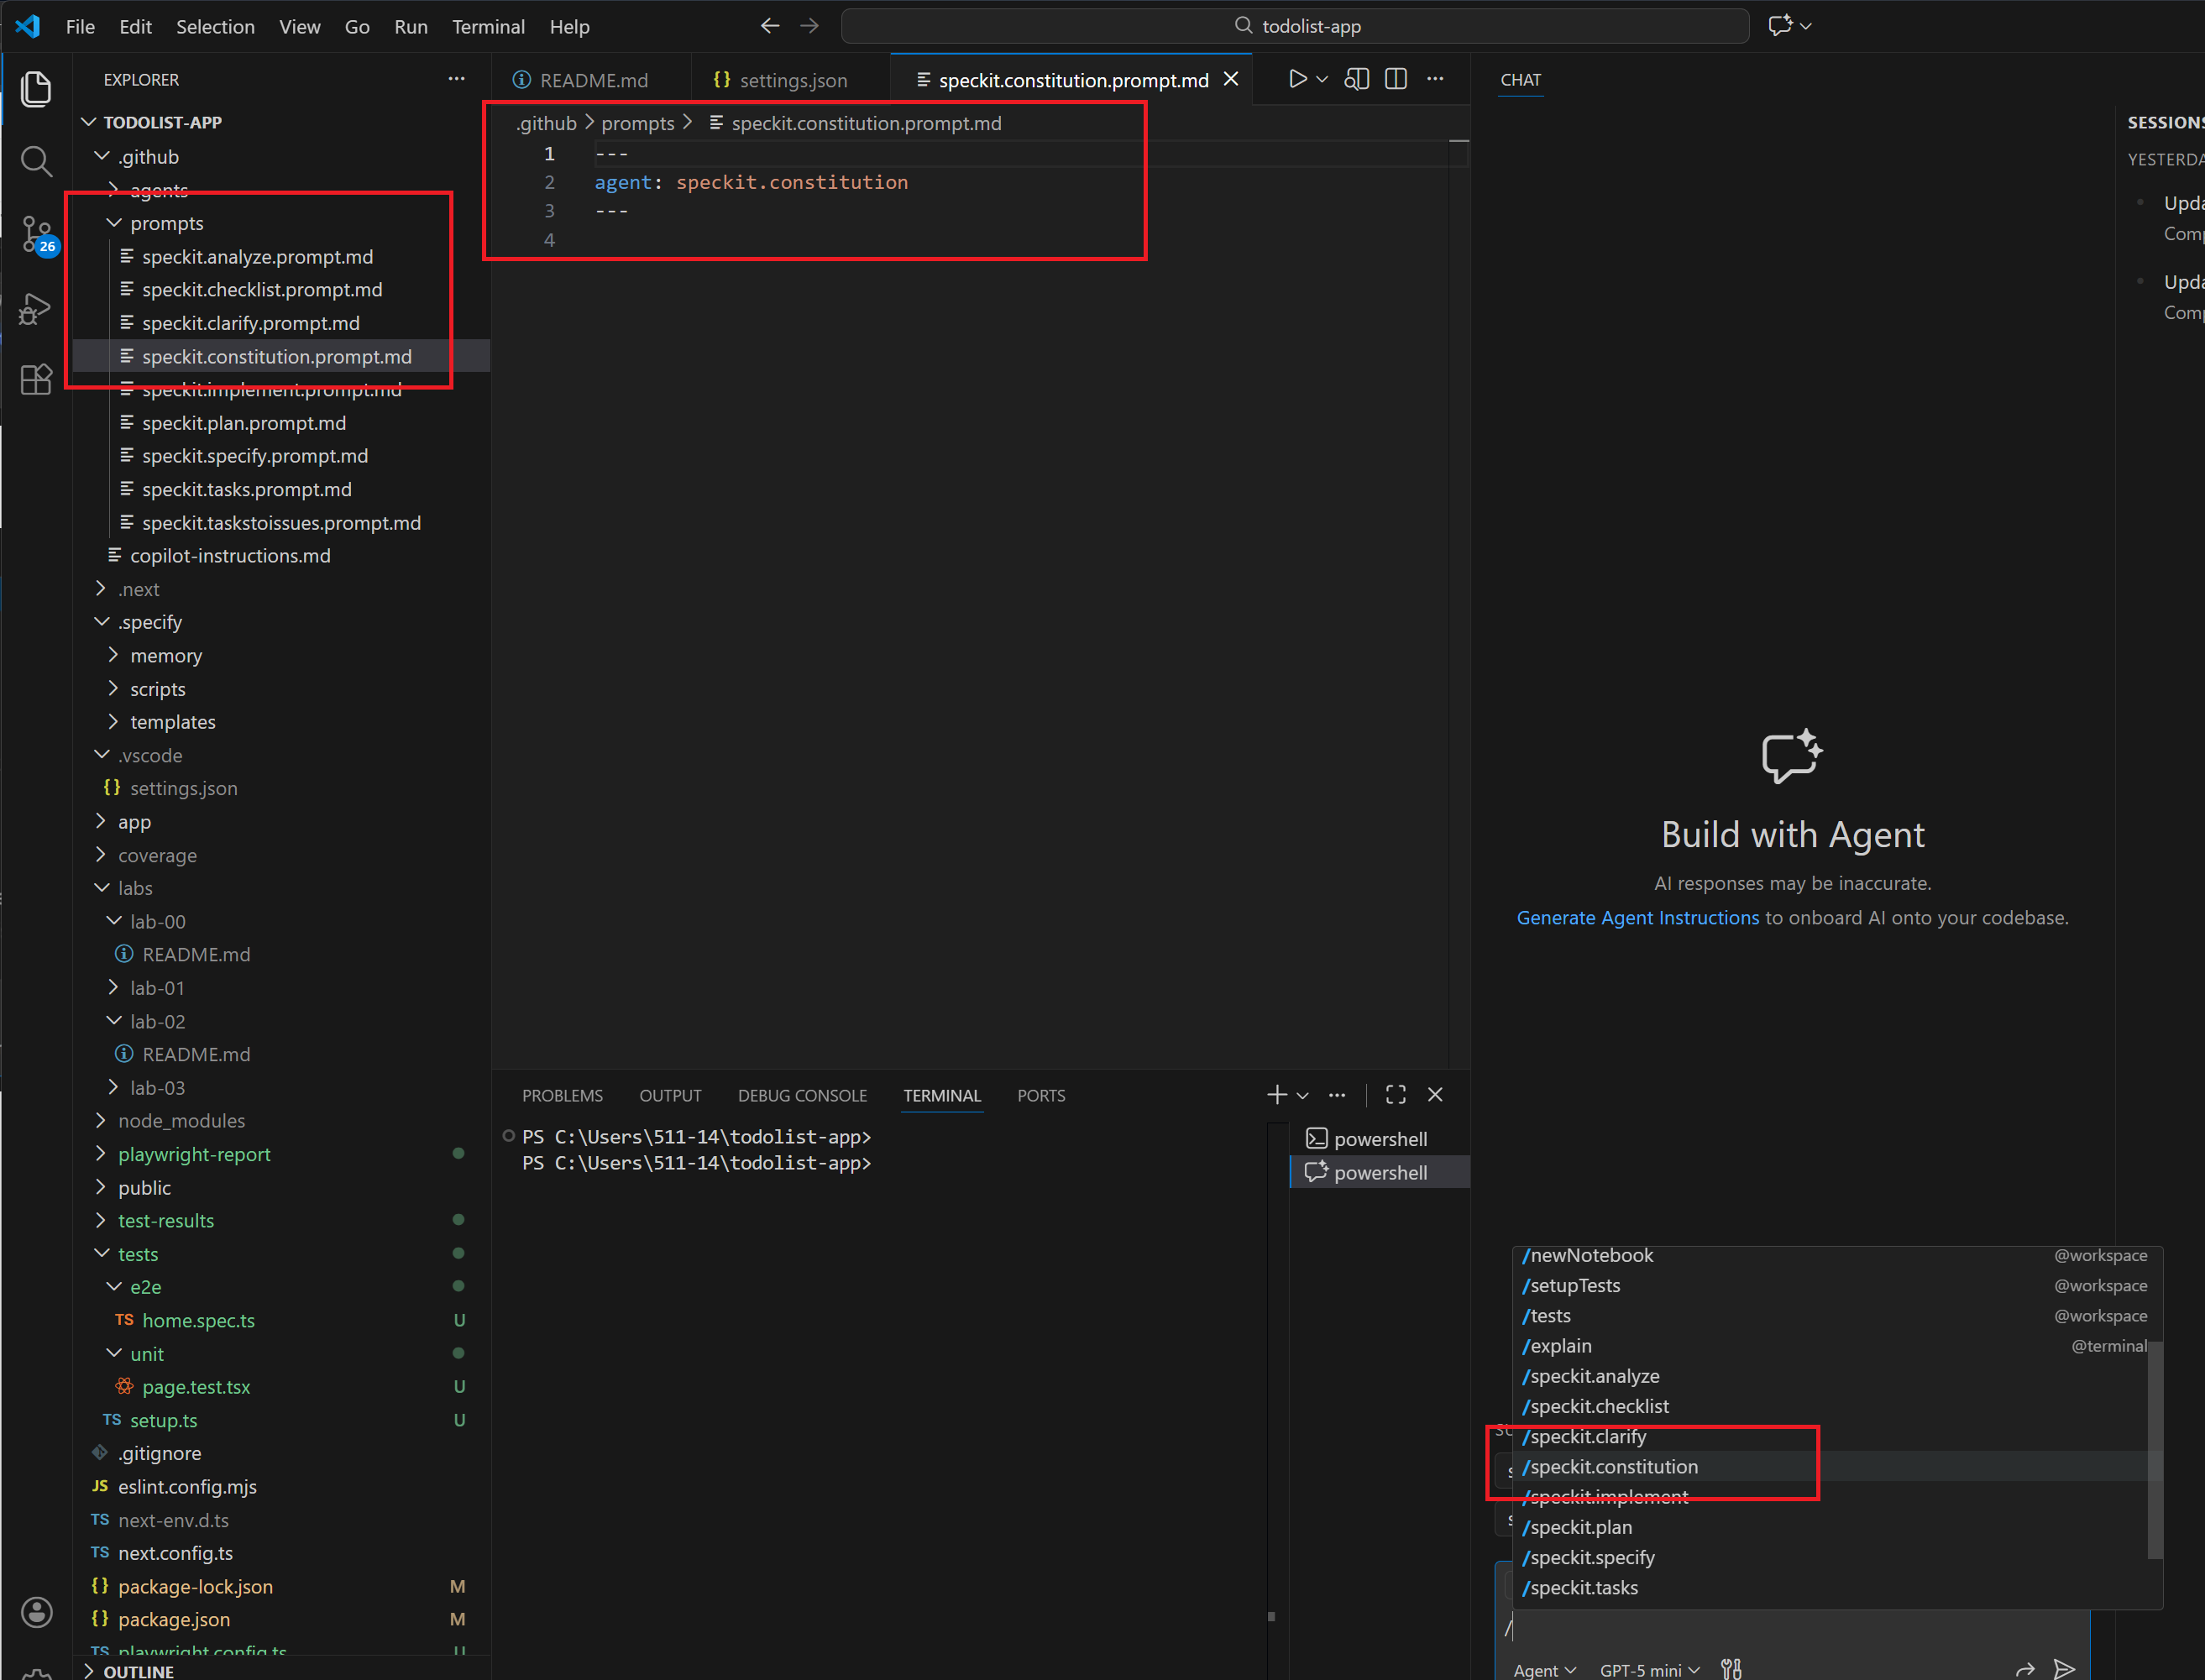The width and height of the screenshot is (2205, 1680).
Task: Send the chat message with arrow icon
Action: click(x=2063, y=1668)
